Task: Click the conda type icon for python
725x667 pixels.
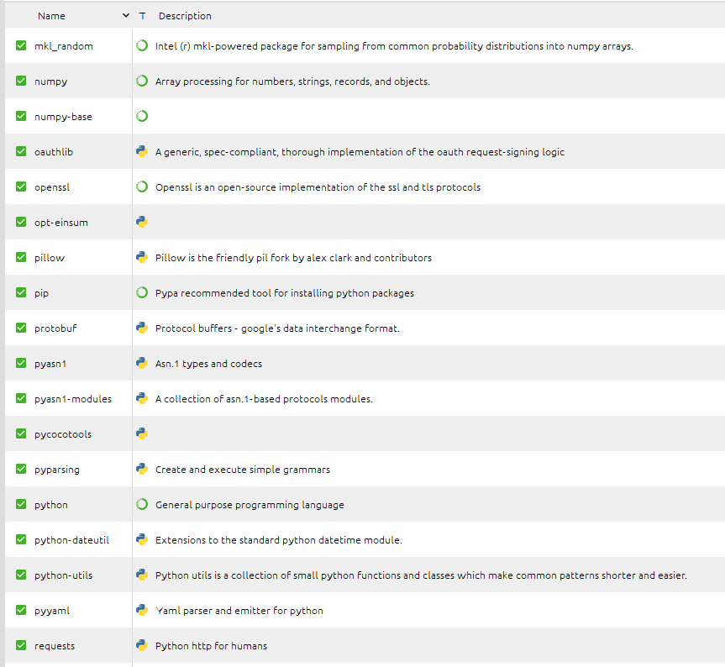Action: coord(142,504)
